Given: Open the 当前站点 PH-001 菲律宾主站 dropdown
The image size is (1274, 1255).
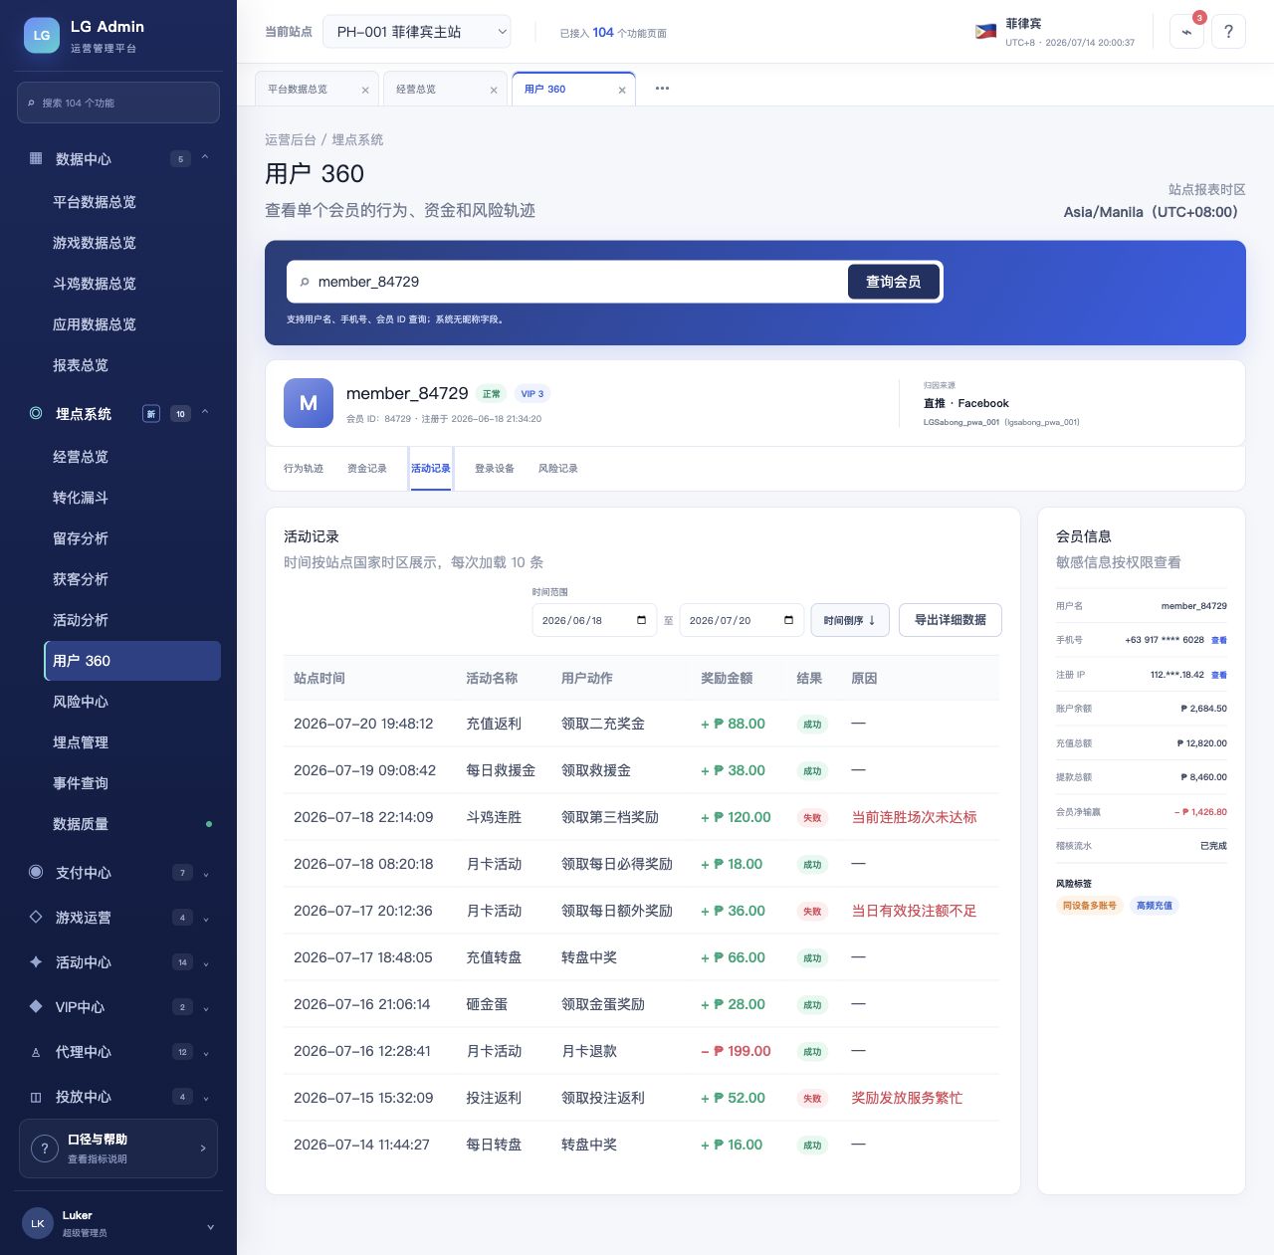Looking at the screenshot, I should click(x=417, y=32).
